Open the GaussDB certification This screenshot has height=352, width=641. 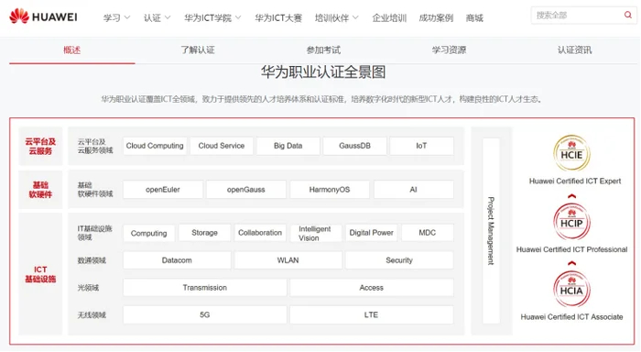[355, 146]
